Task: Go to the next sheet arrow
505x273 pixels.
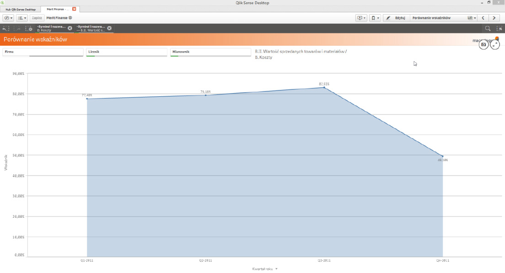Action: [494, 18]
